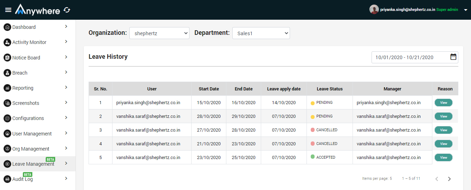Viewport: 471px width, 190px height.
Task: Expand the User Management chevron
Action: pos(66,133)
